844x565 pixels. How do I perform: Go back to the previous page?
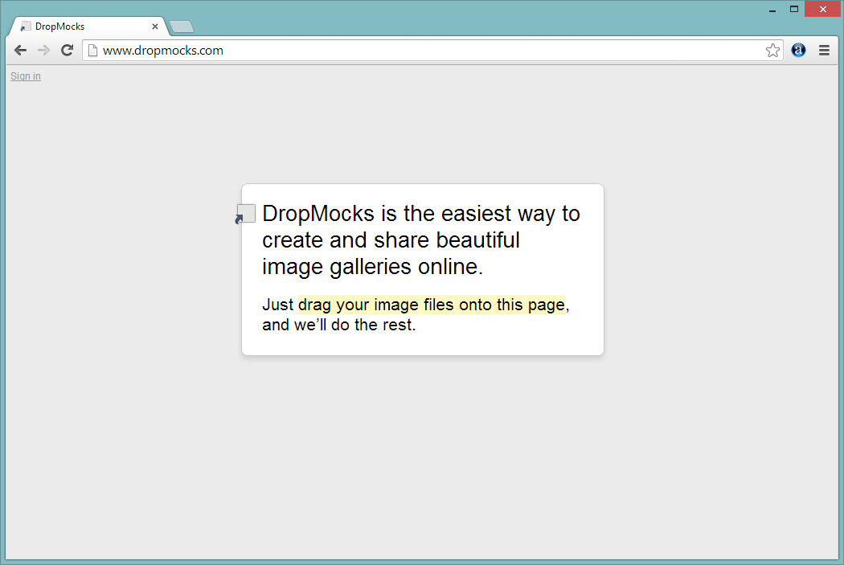coord(20,51)
